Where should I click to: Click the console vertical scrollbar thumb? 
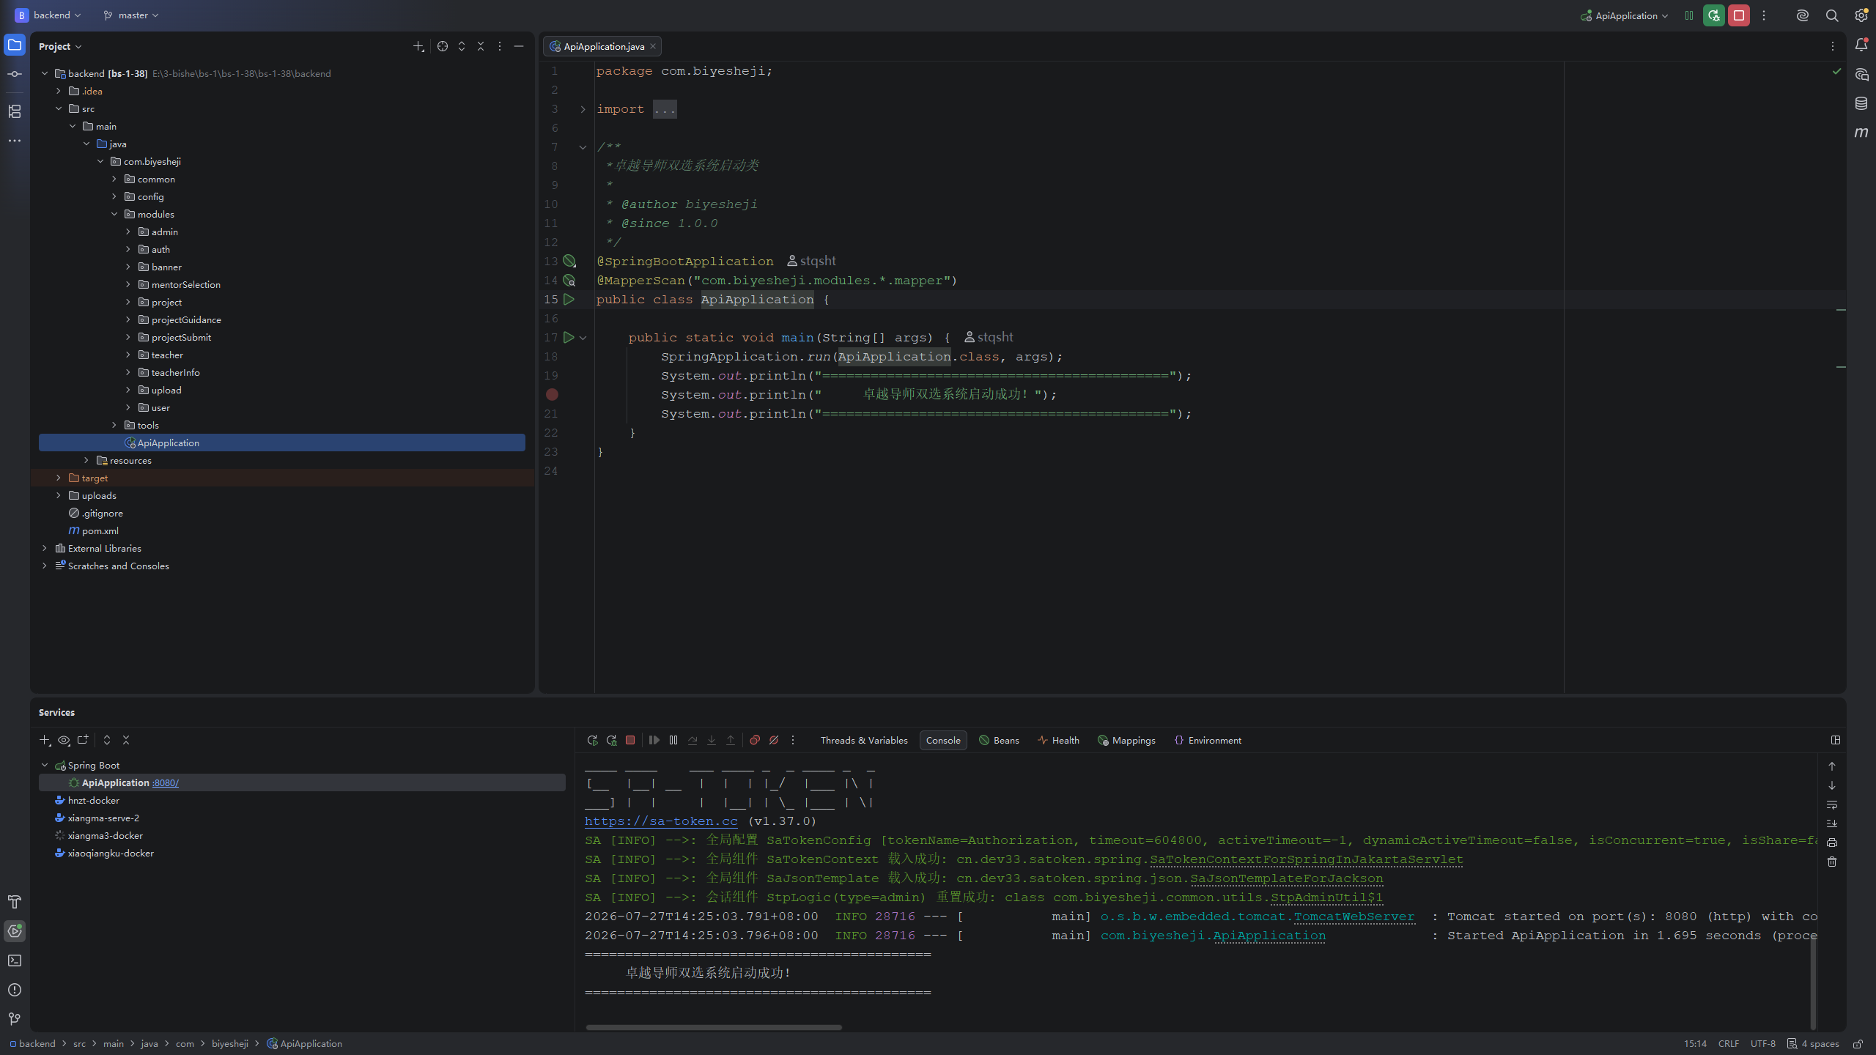(x=1813, y=982)
